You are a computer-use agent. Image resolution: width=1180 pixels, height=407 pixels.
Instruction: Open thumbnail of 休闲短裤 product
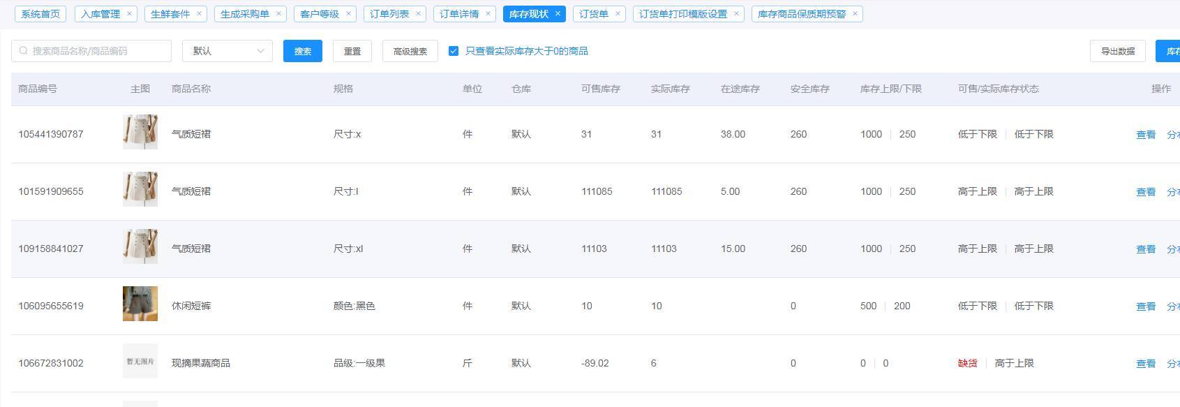pos(140,304)
